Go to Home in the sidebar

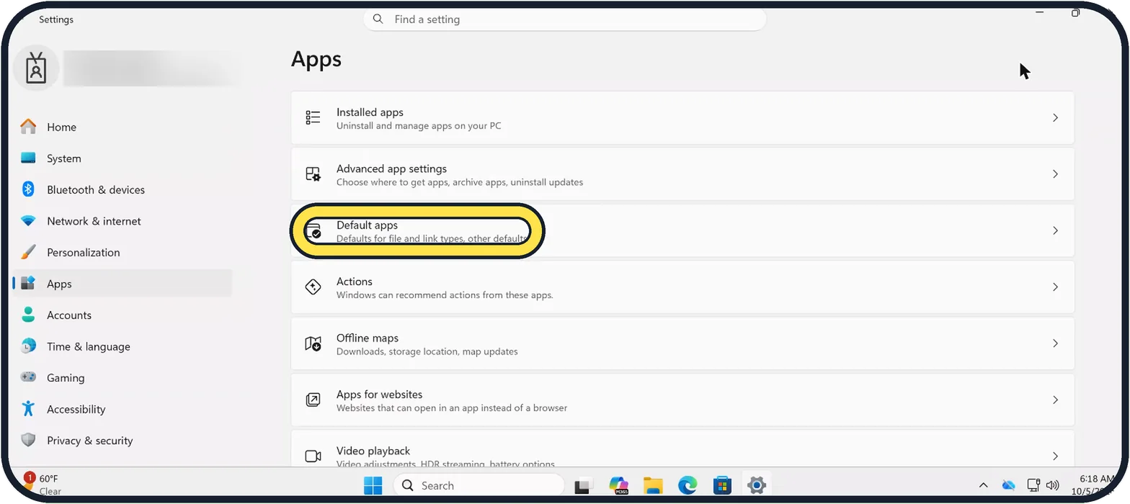pyautogui.click(x=123, y=127)
